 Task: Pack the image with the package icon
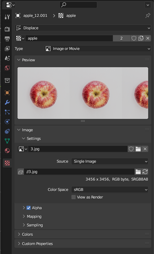tap(21, 172)
